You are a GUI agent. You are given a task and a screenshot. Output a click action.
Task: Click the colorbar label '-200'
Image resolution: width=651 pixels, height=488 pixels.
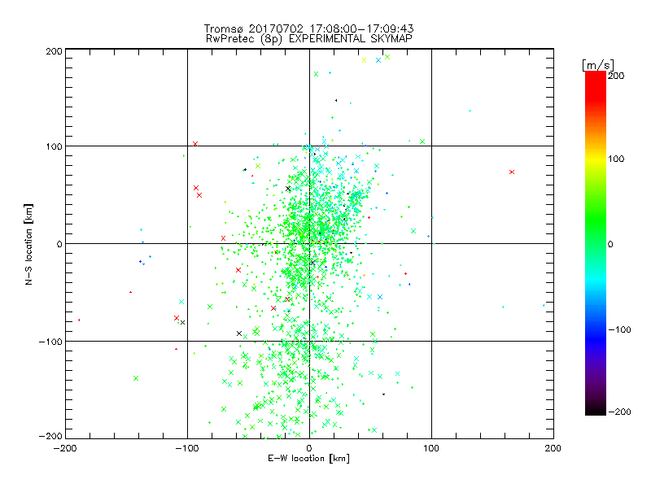619,412
